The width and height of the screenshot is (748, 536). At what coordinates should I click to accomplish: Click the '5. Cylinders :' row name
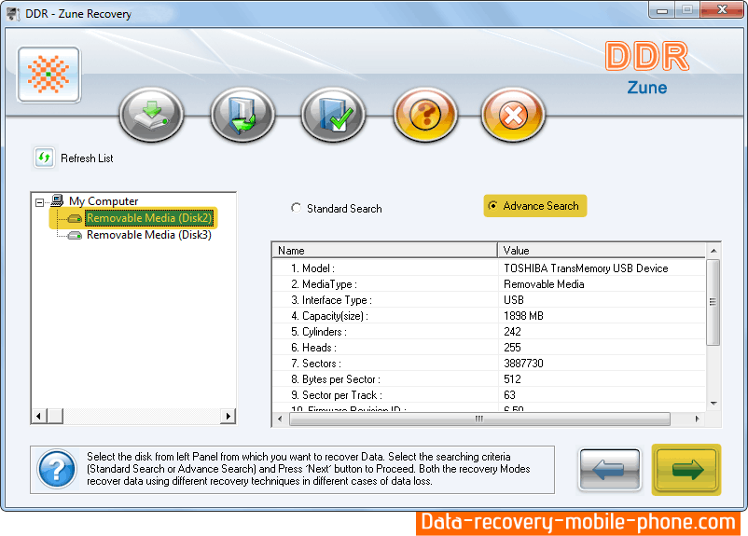pos(319,332)
